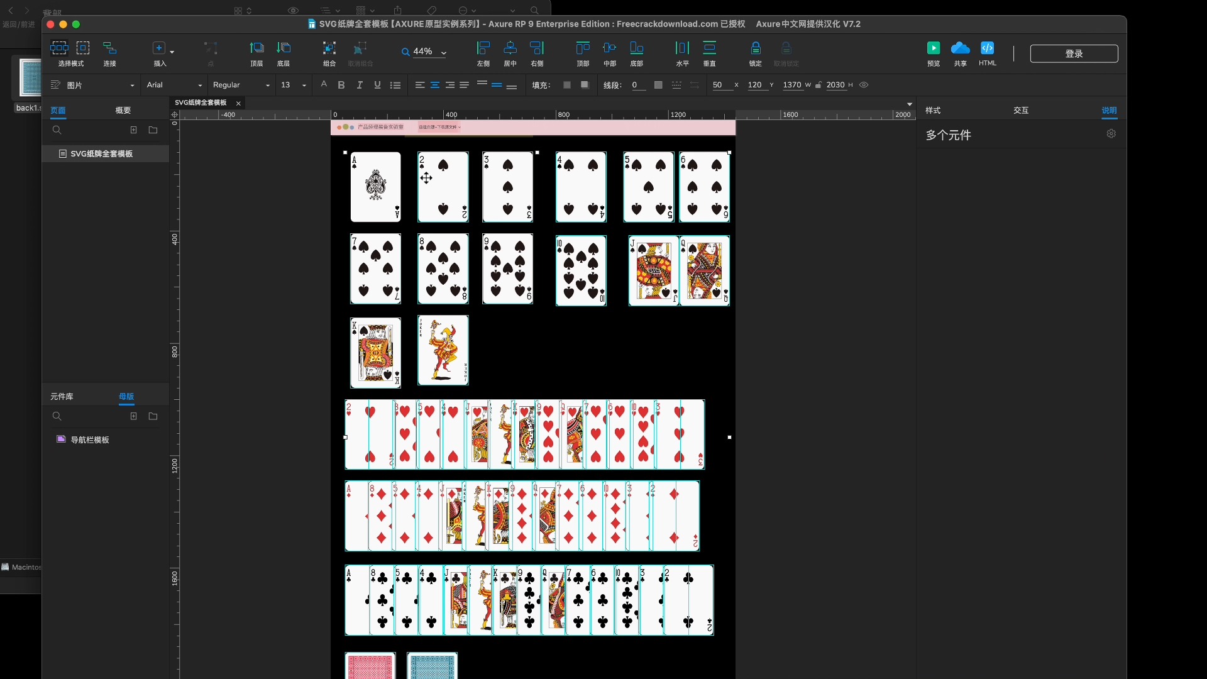1207x679 pixels.
Task: Toggle the aspect ratio lock icon
Action: pos(818,85)
